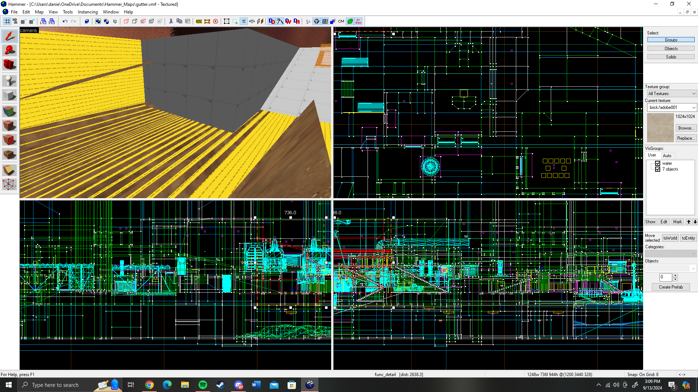Viewport: 698px width, 392px height.
Task: Click the Copy icon
Action: [179, 21]
